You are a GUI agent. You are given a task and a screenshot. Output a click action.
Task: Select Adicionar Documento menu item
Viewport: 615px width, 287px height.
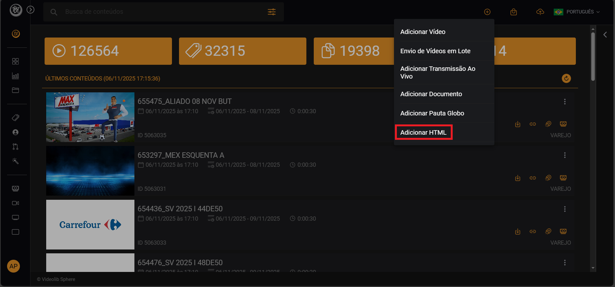click(444, 94)
